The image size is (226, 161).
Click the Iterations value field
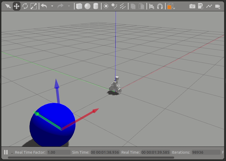[x=206, y=152]
